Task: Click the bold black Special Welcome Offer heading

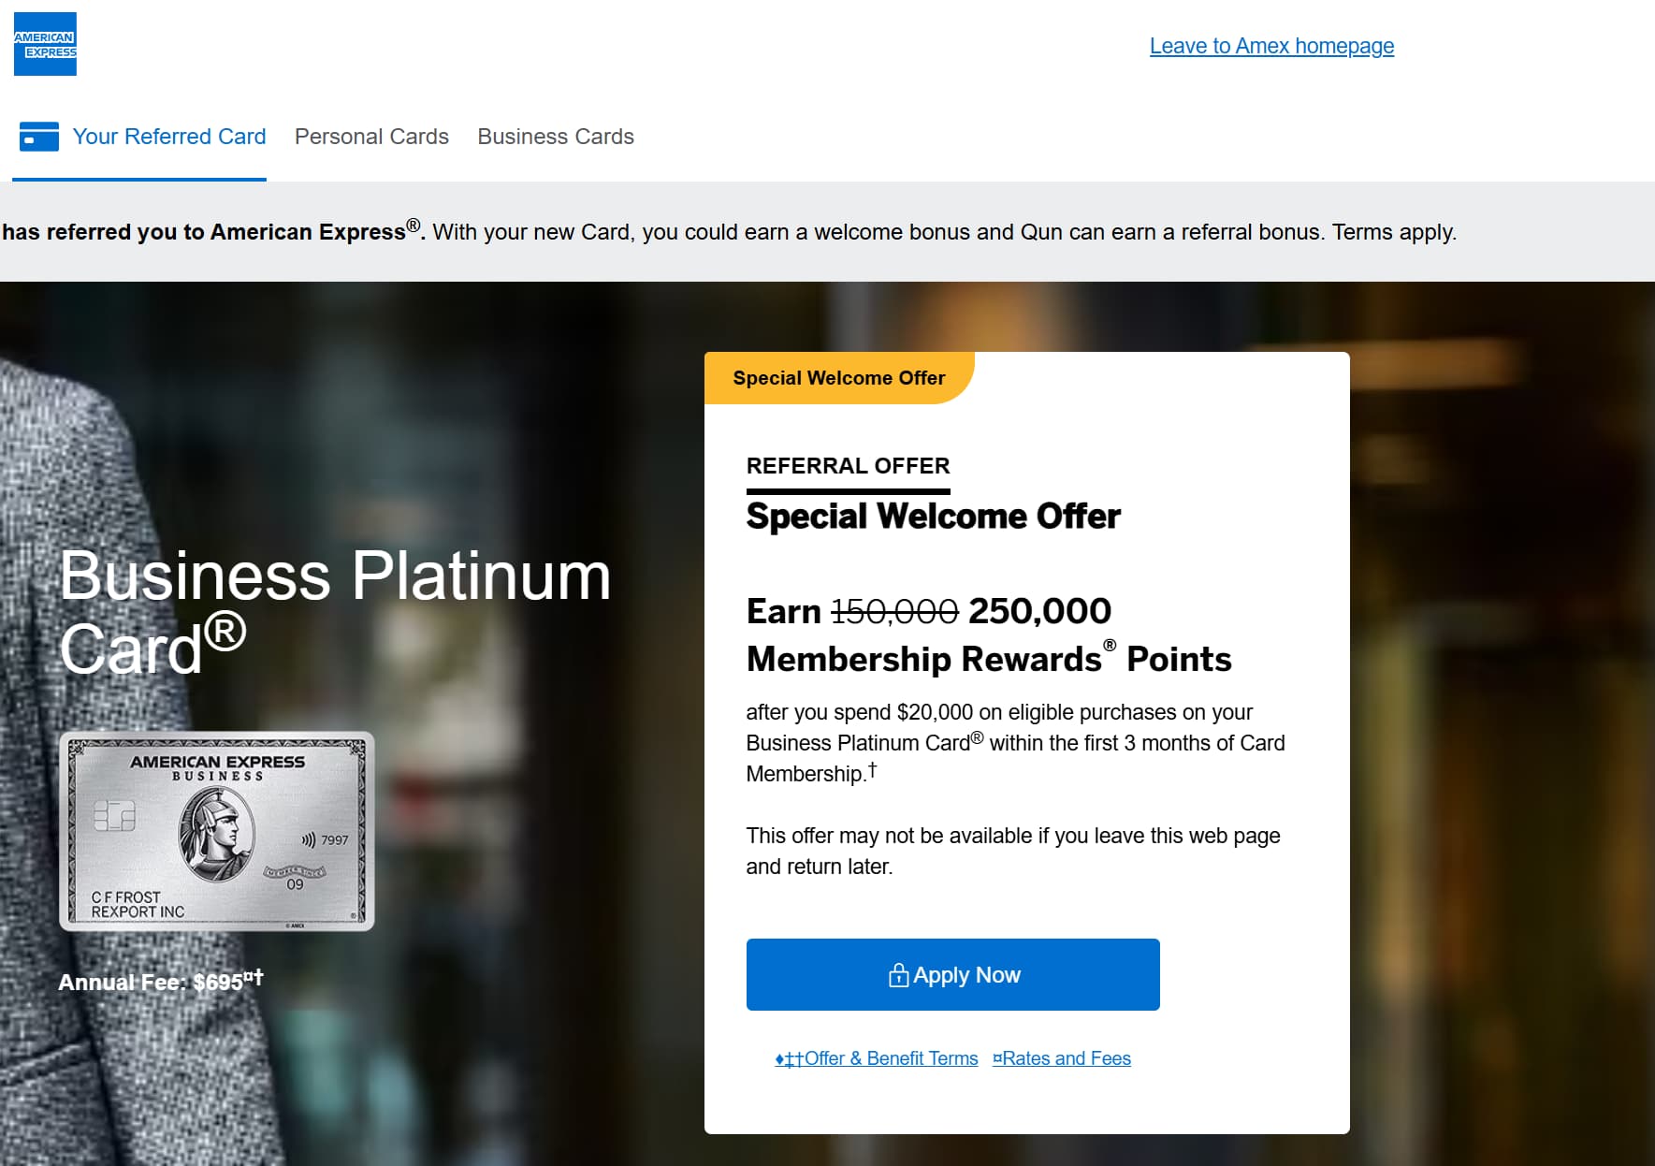Action: pyautogui.click(x=933, y=517)
